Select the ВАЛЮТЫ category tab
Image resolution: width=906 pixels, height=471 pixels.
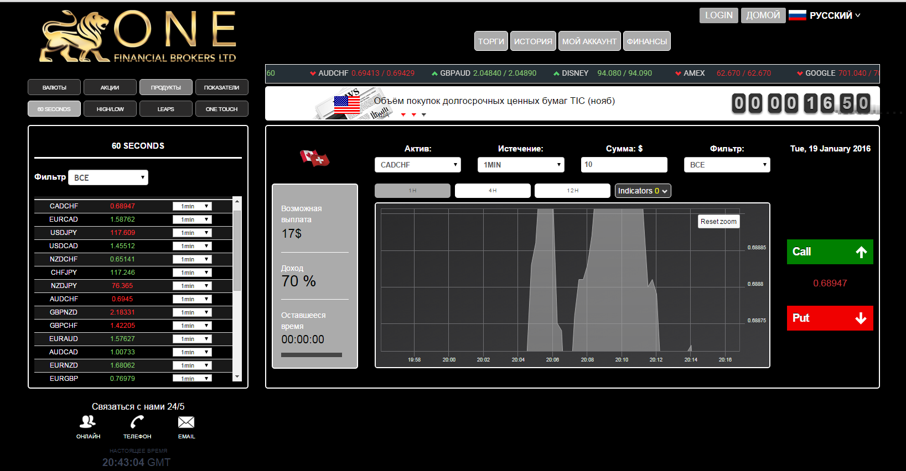coord(54,87)
